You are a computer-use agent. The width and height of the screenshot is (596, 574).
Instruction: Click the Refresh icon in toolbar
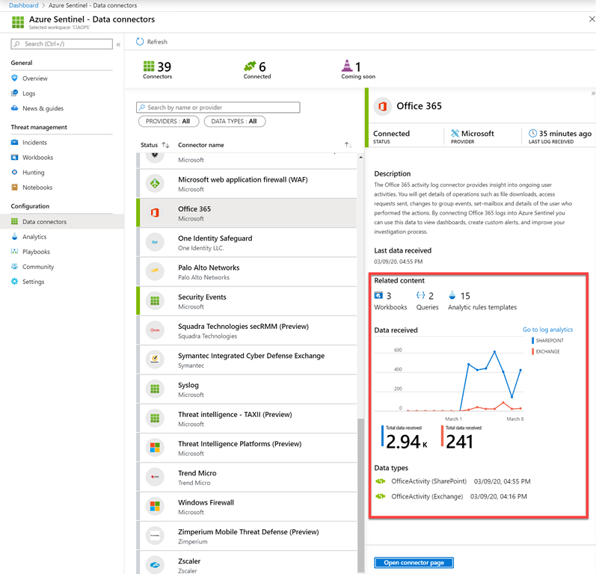(140, 42)
